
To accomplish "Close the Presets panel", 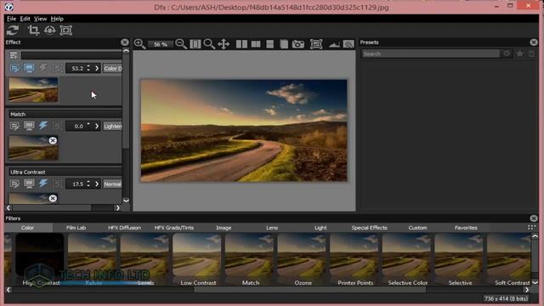I will (534, 42).
